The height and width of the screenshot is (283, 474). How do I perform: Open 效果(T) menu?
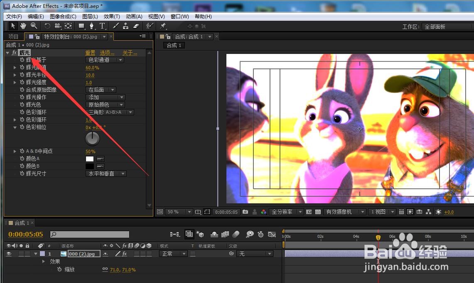pyautogui.click(x=112, y=16)
